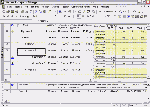This screenshot has height=107, width=150.
Task: Click the Task Name column header
Action: point(32,27)
